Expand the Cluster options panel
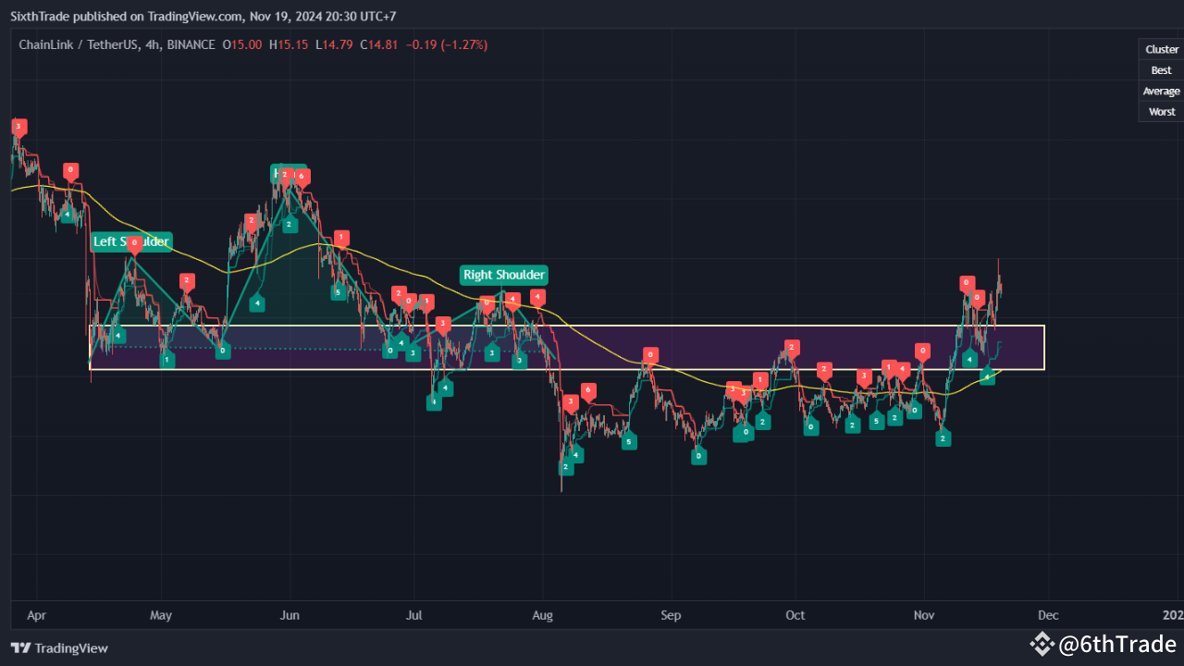Image resolution: width=1184 pixels, height=666 pixels. (1161, 48)
